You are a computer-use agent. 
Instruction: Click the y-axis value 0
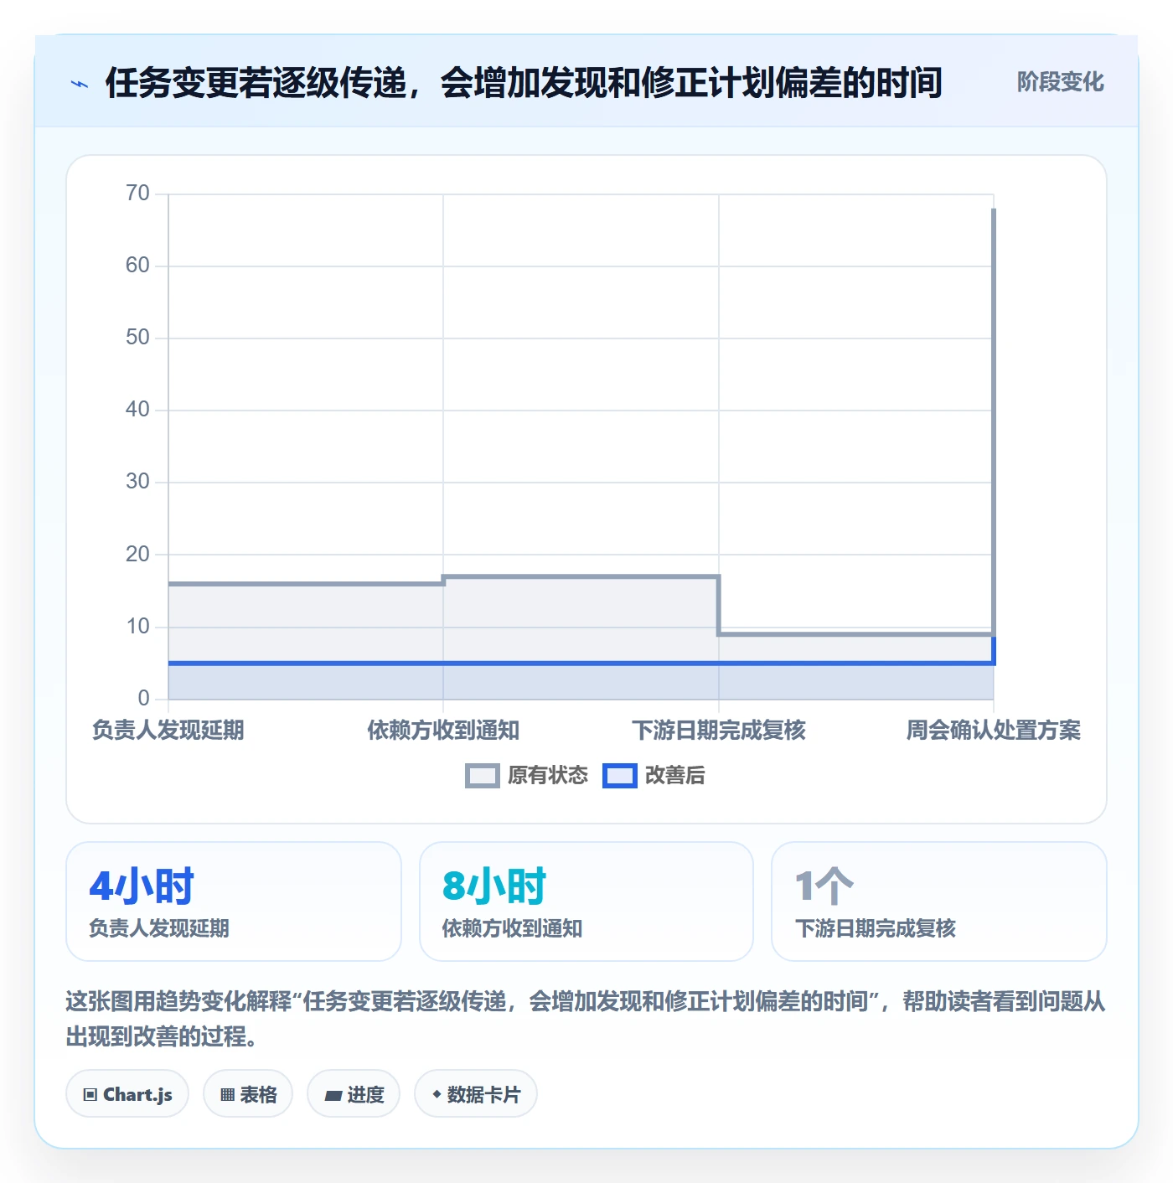144,699
